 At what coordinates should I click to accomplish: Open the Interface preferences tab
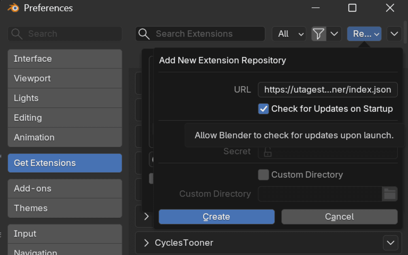click(x=65, y=59)
